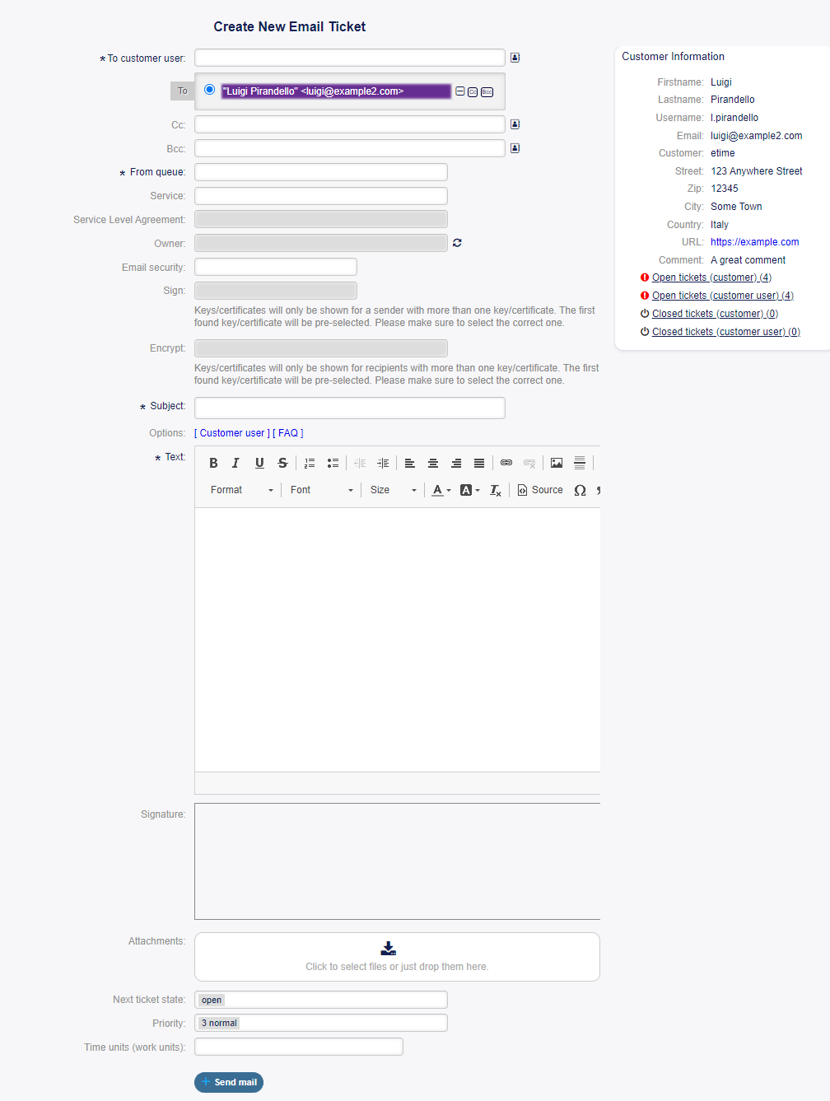
Task: Open the FAQ options page
Action: [288, 432]
